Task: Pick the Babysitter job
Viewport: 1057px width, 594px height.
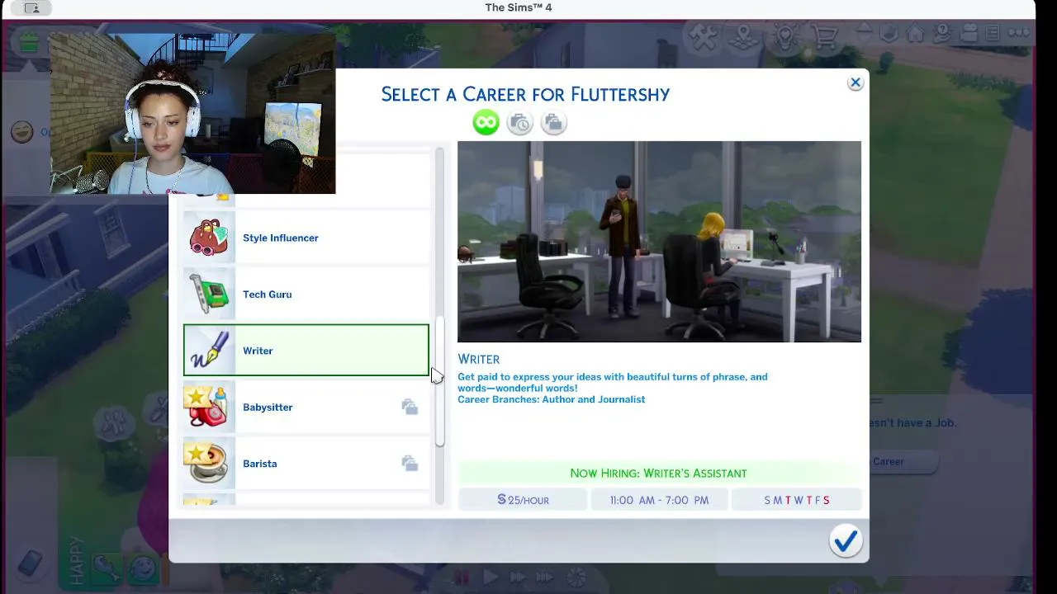Action: [306, 408]
